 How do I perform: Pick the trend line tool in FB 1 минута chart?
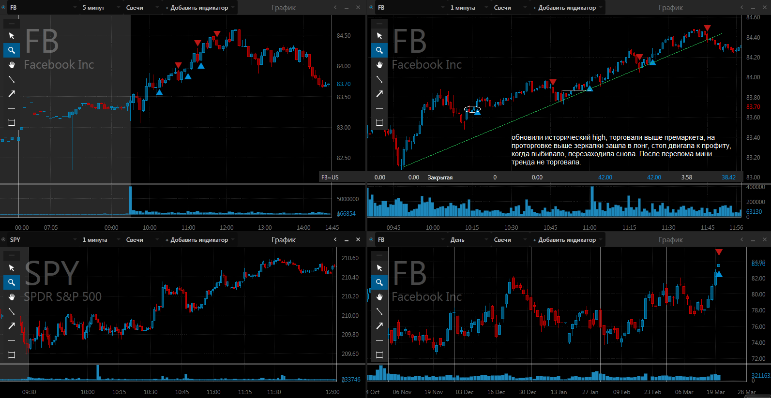coord(379,79)
